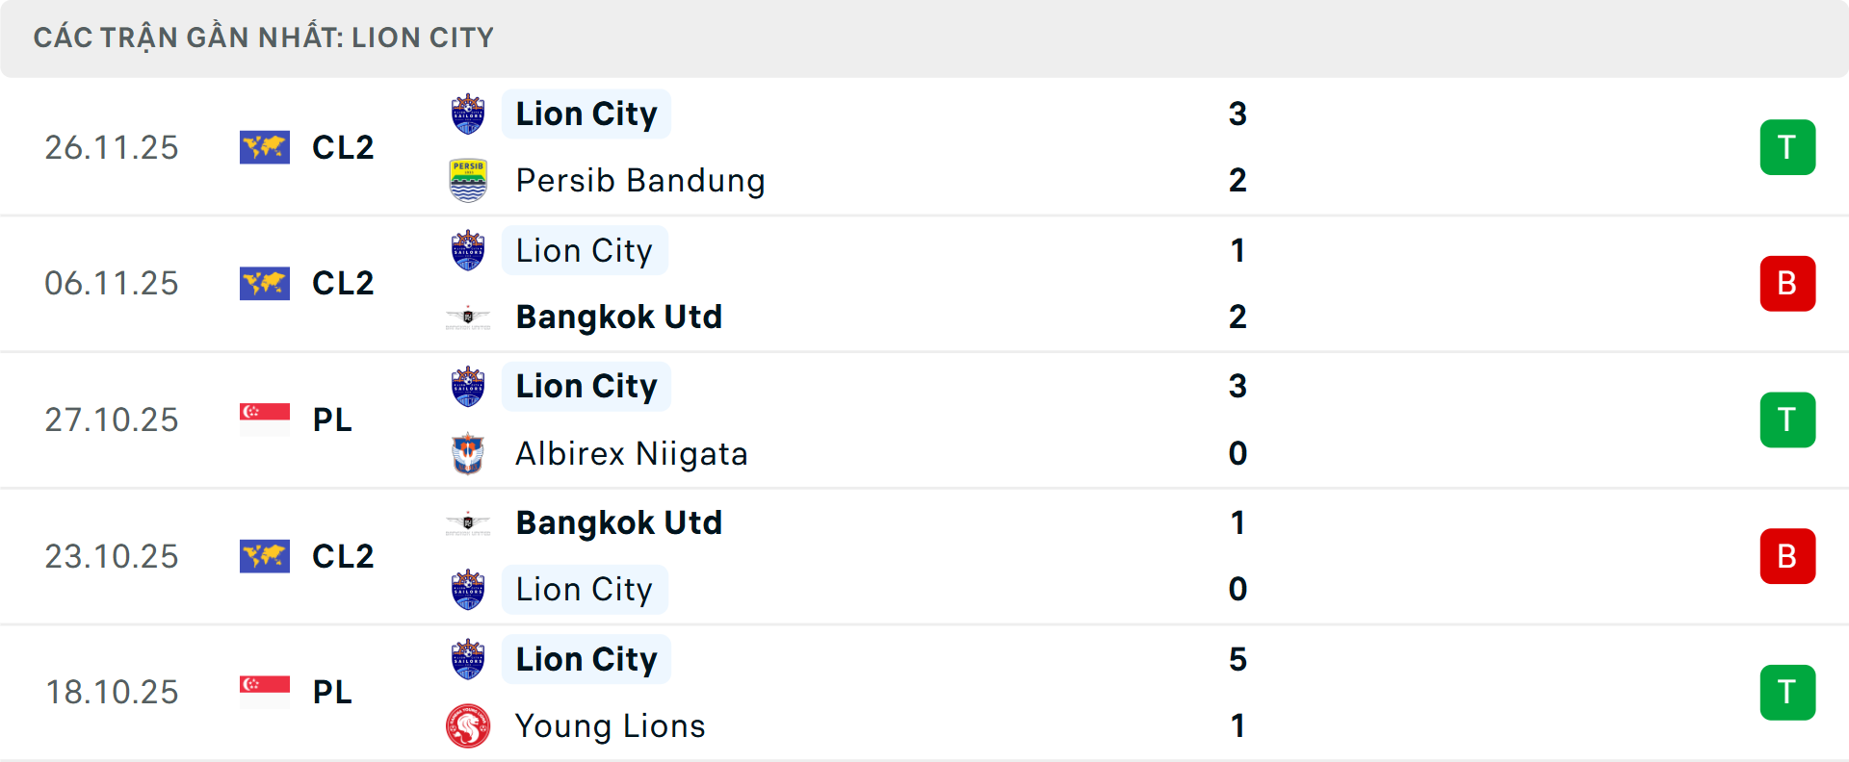Click the Bangkok Utd club badge
Image resolution: width=1849 pixels, height=762 pixels.
click(469, 317)
